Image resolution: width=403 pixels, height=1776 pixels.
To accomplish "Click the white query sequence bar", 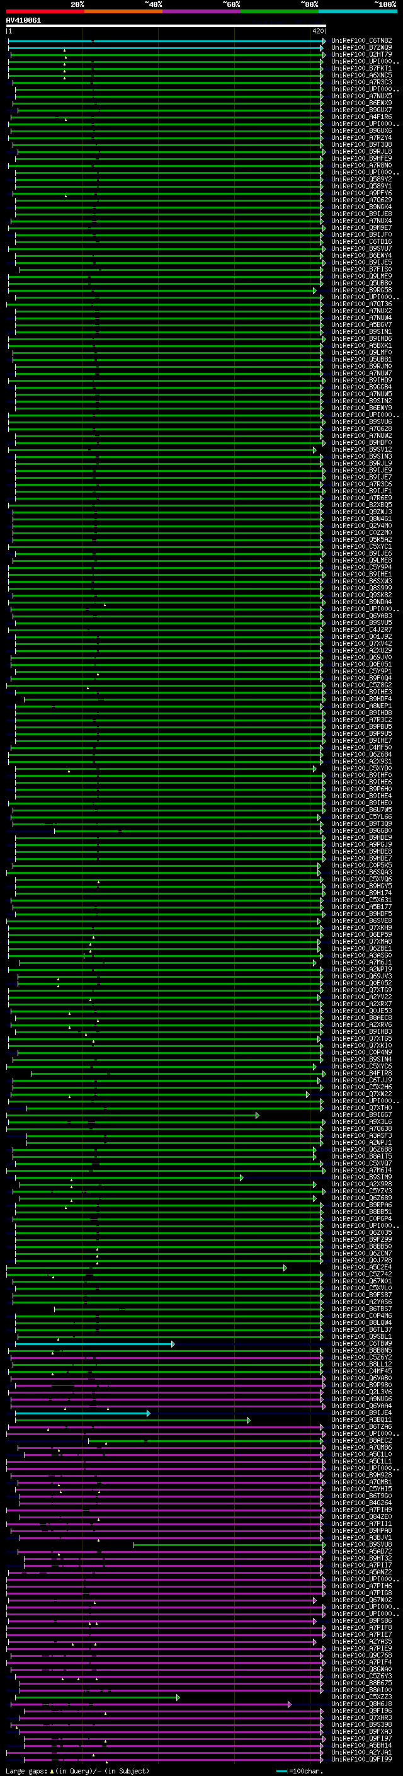I will click(x=166, y=26).
